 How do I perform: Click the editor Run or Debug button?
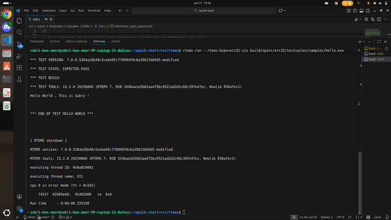[x=356, y=19]
